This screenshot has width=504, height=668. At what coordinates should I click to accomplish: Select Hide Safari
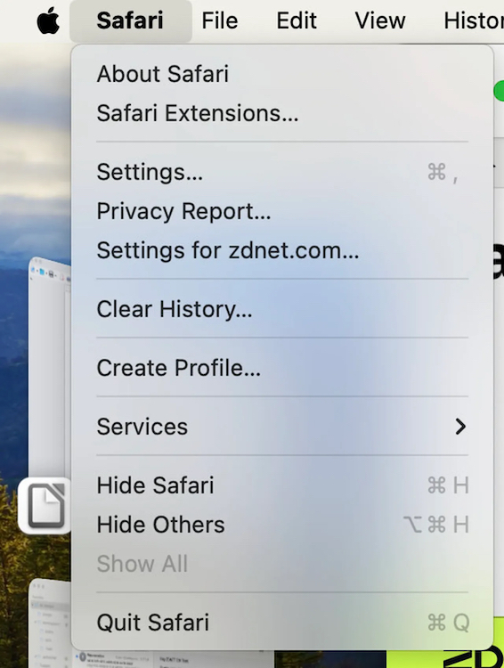point(282,485)
